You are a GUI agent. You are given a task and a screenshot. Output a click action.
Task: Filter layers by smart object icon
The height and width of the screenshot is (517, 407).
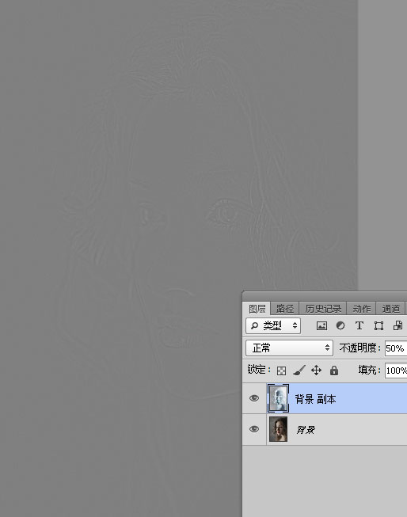point(397,325)
